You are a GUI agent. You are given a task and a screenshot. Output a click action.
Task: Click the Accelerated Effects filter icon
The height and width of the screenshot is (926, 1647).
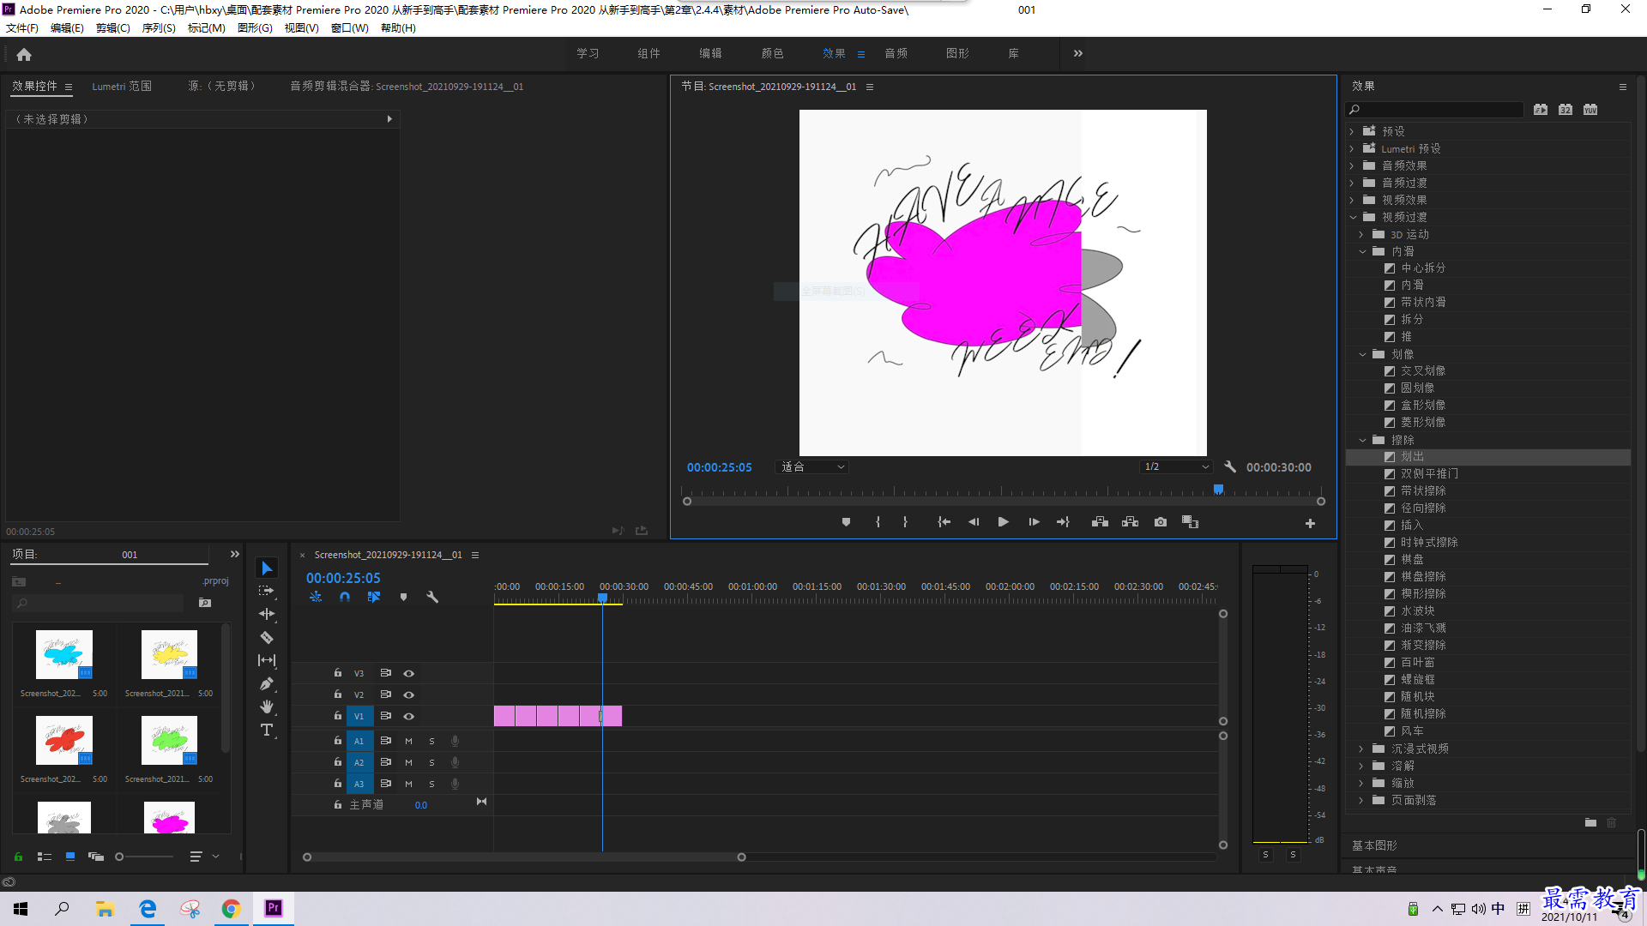click(1541, 110)
